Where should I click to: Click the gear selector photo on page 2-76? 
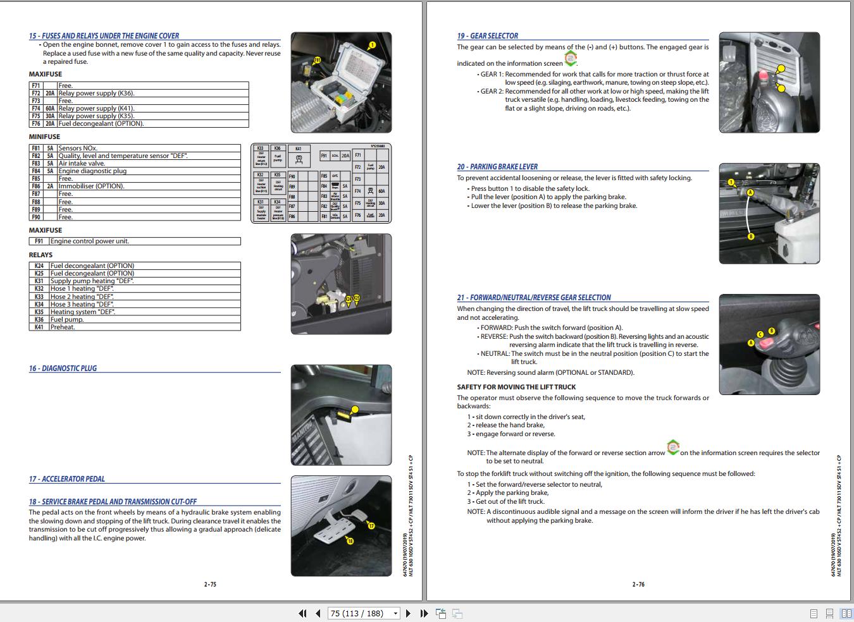click(769, 83)
